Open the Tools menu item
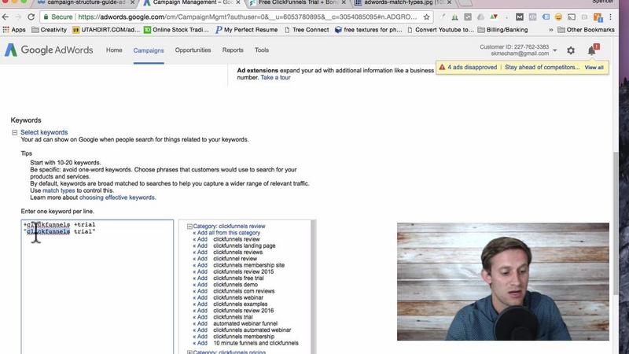 262,50
